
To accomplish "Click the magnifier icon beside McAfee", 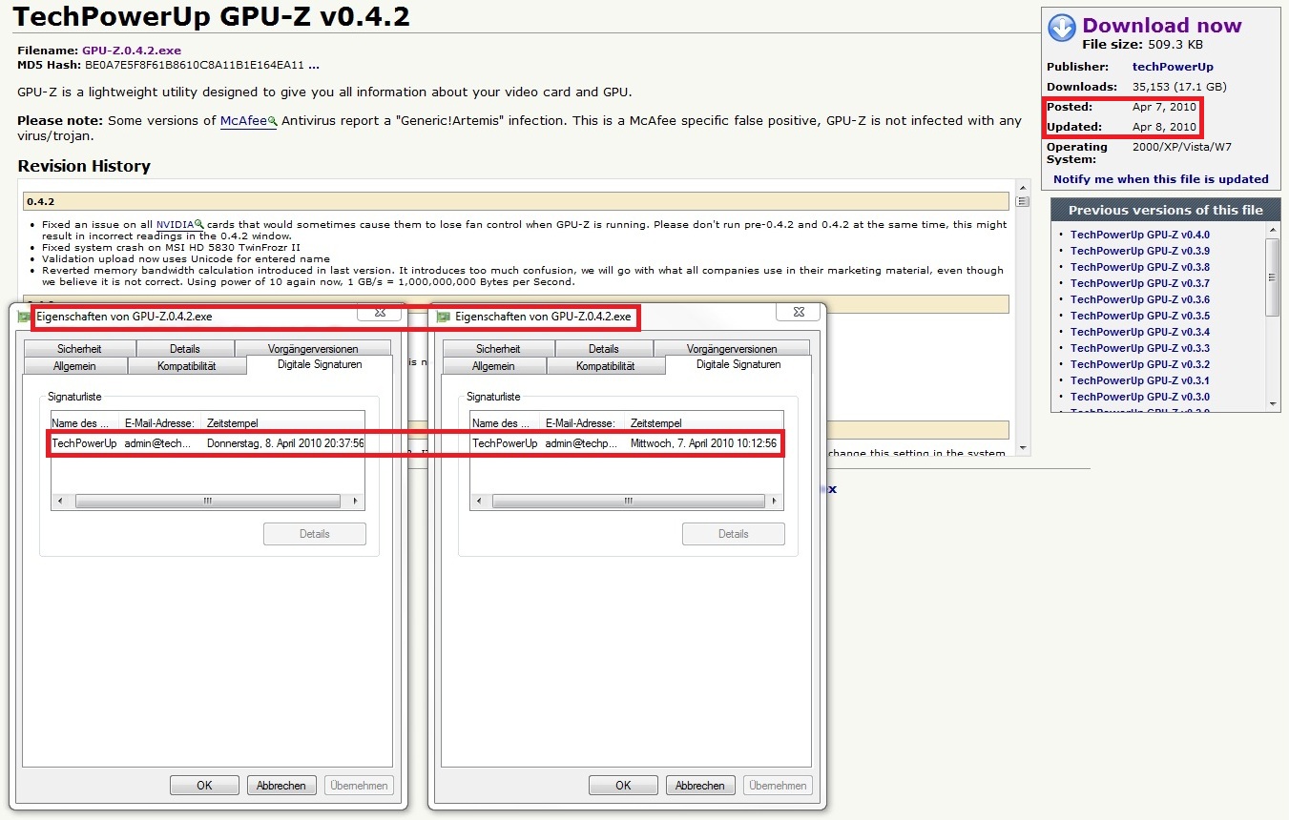I will [x=272, y=121].
